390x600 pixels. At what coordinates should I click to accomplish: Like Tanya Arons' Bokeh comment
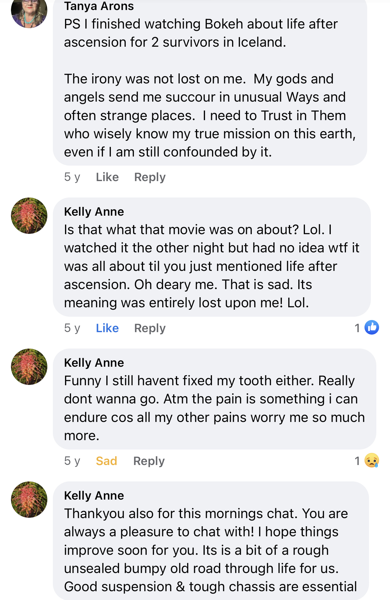[x=107, y=177]
